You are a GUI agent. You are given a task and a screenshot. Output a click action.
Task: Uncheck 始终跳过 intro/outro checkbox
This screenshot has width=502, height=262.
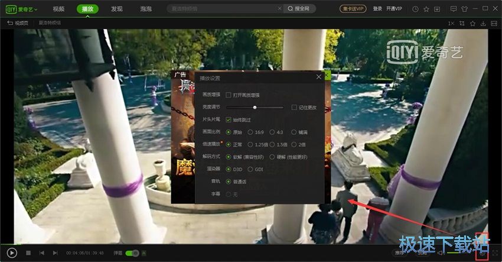pos(229,119)
